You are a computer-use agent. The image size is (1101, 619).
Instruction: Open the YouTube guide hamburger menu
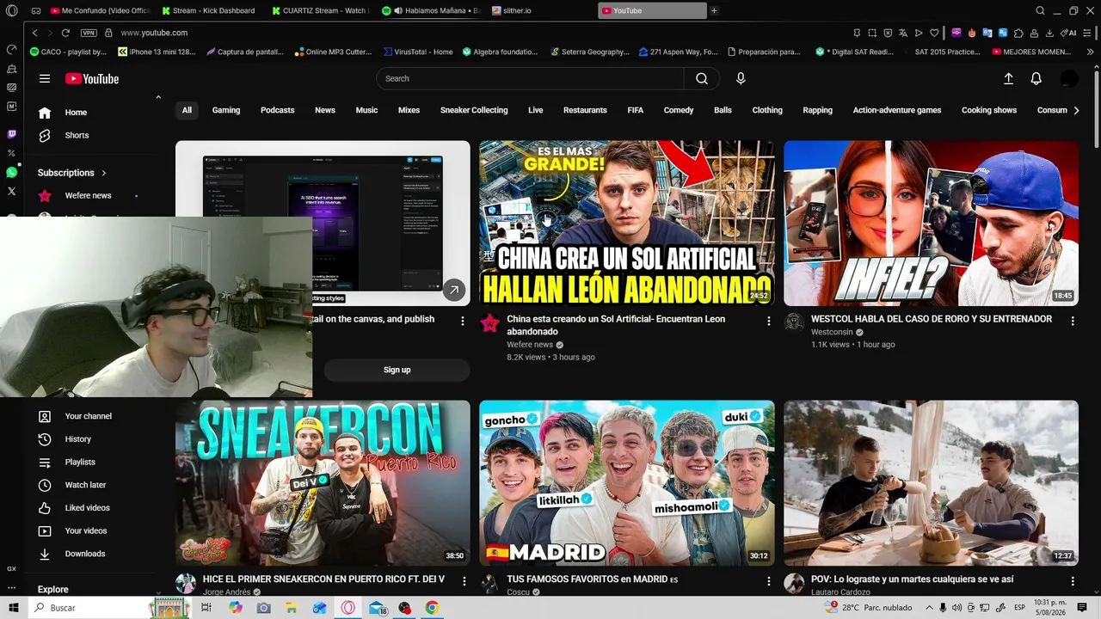coord(45,78)
